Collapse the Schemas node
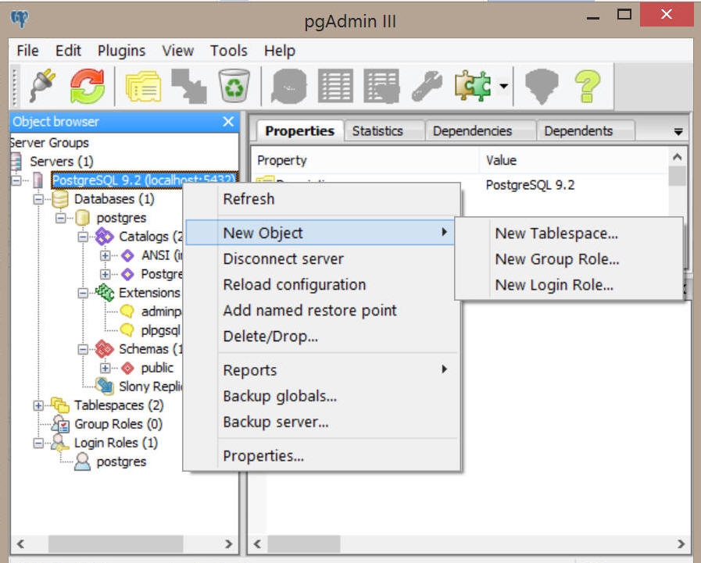The width and height of the screenshot is (701, 563). [x=83, y=349]
